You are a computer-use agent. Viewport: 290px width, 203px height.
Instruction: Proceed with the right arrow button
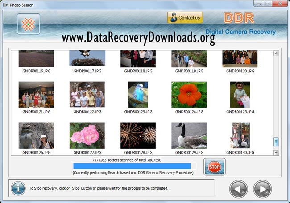262,189
